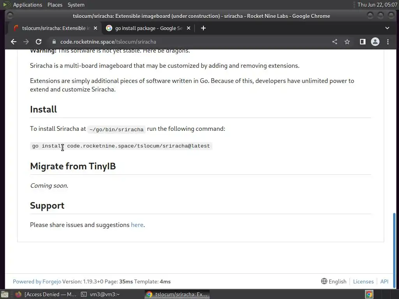
Task: Click the Google favicon on second tab
Action: (x=109, y=28)
